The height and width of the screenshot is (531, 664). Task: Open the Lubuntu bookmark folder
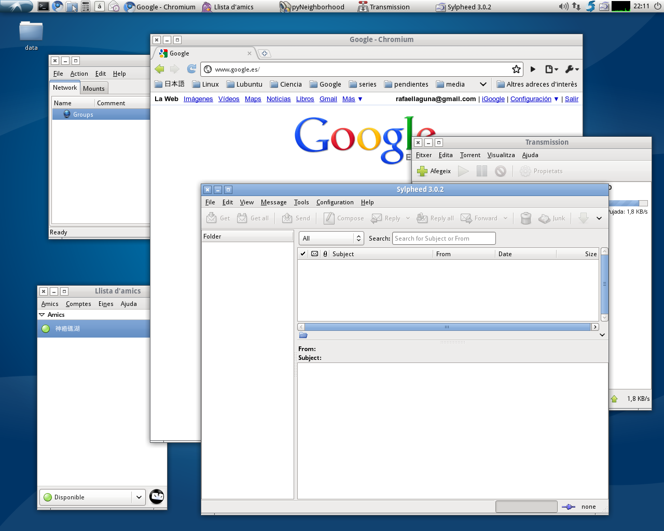pos(244,84)
